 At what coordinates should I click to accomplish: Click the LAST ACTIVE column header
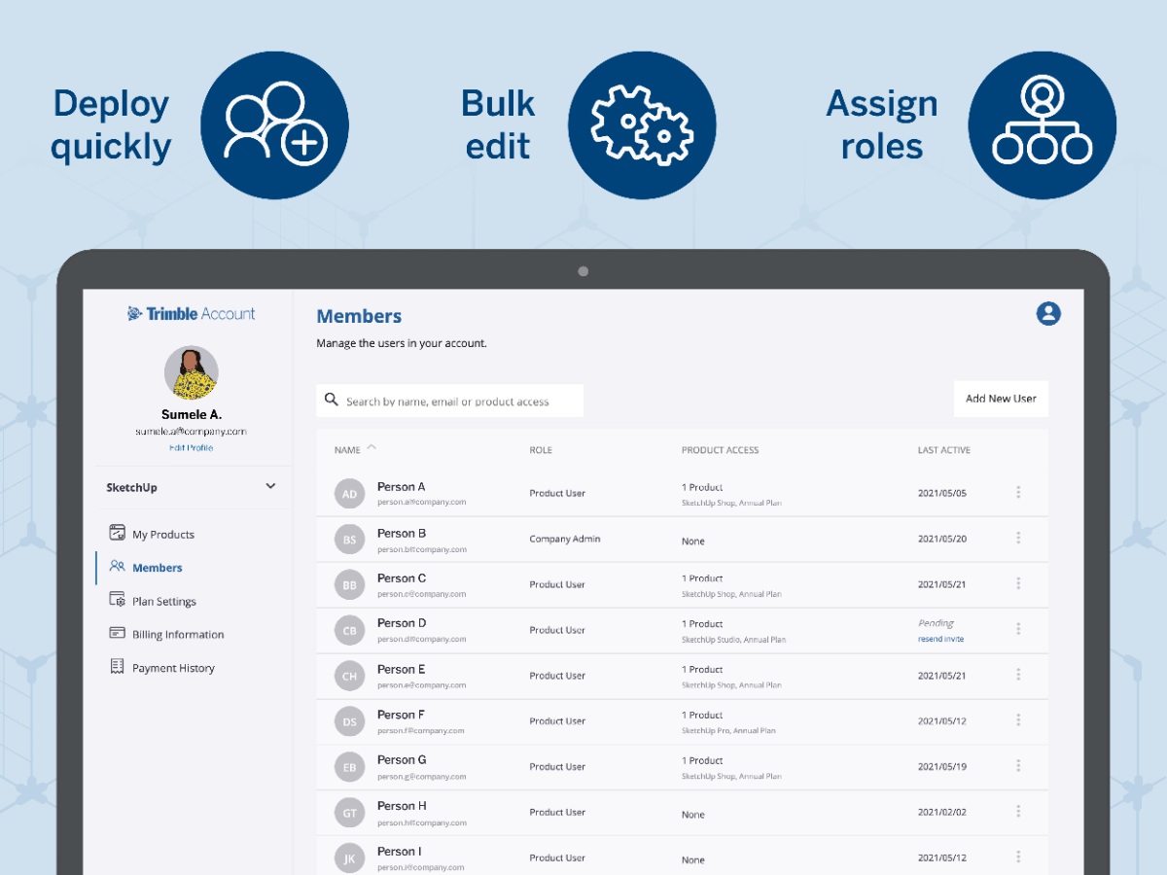(944, 450)
